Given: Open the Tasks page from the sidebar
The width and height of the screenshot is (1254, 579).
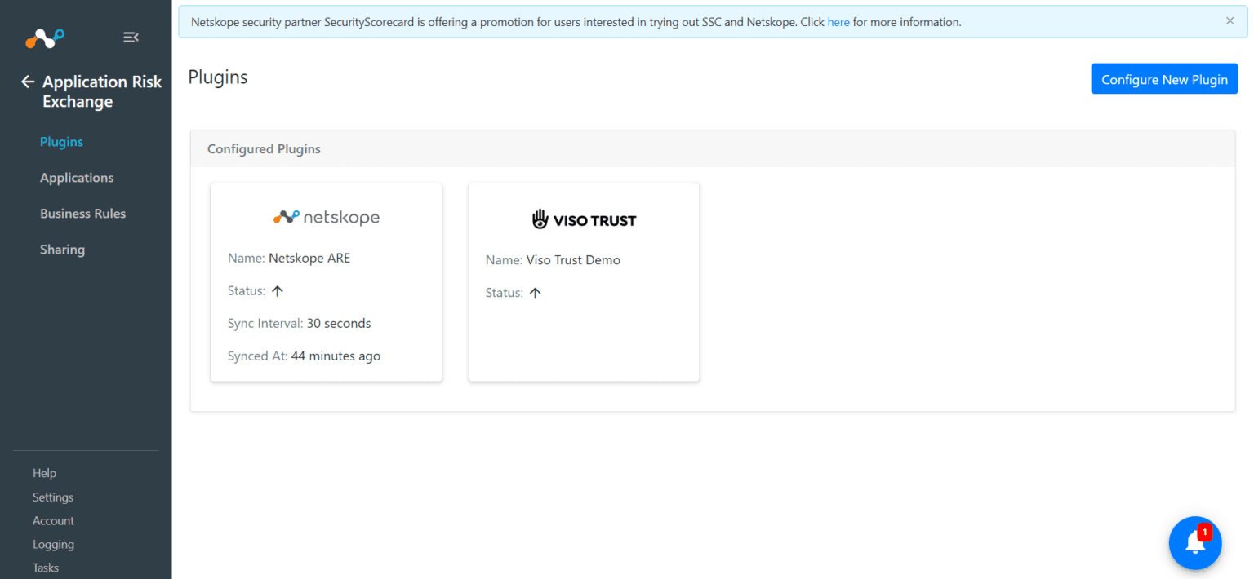Looking at the screenshot, I should [x=45, y=567].
